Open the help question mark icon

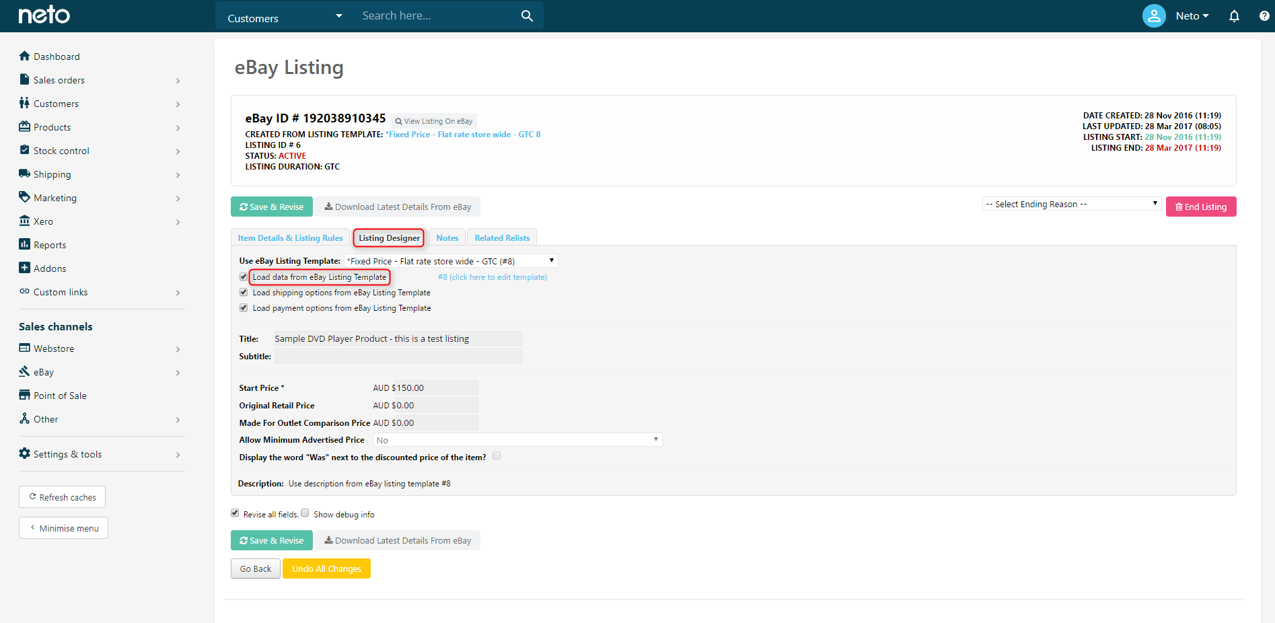1264,15
